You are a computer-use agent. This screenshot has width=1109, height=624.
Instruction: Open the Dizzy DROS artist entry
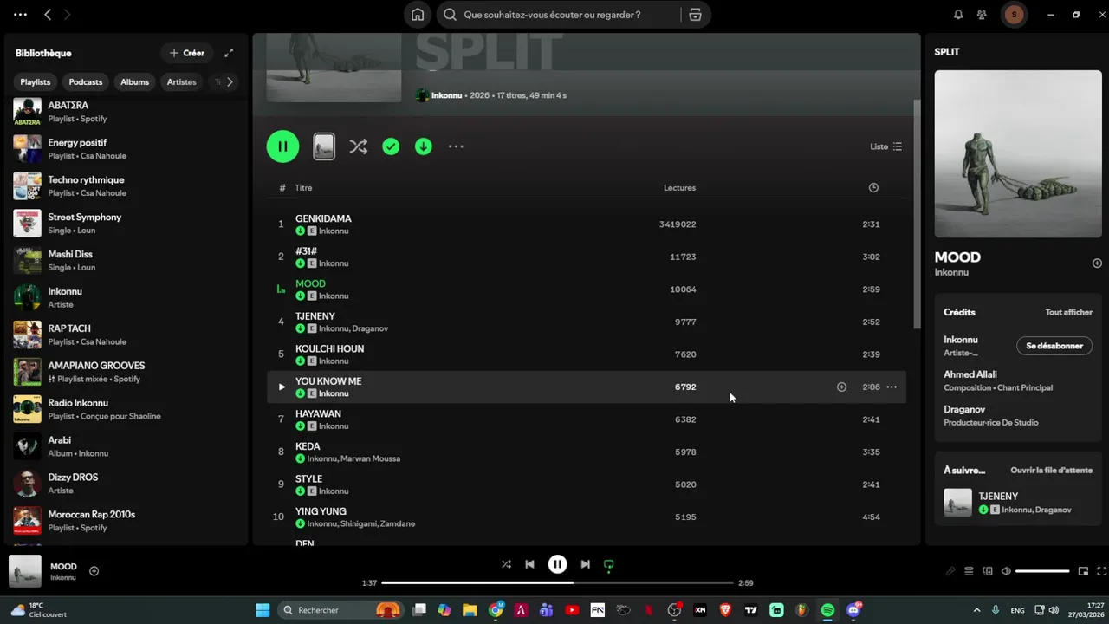(x=126, y=484)
